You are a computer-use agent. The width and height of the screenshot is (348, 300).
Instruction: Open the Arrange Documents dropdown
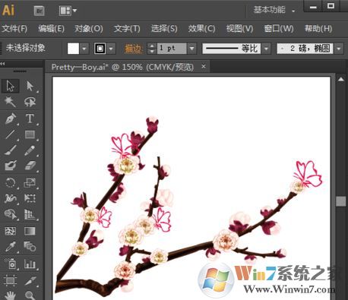68,11
